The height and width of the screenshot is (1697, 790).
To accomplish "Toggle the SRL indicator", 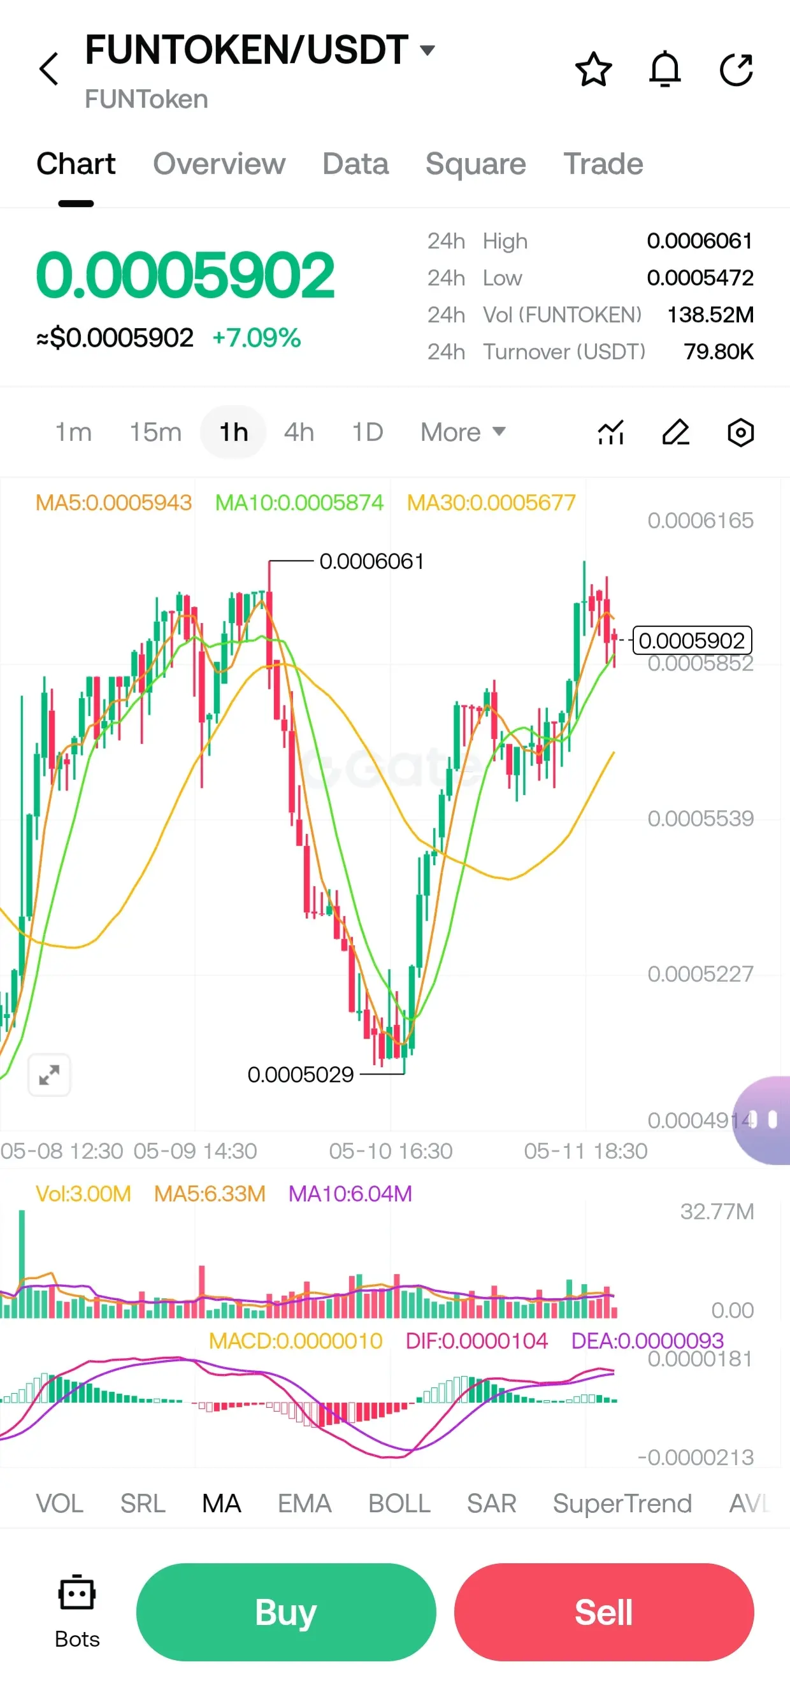I will [x=142, y=1504].
